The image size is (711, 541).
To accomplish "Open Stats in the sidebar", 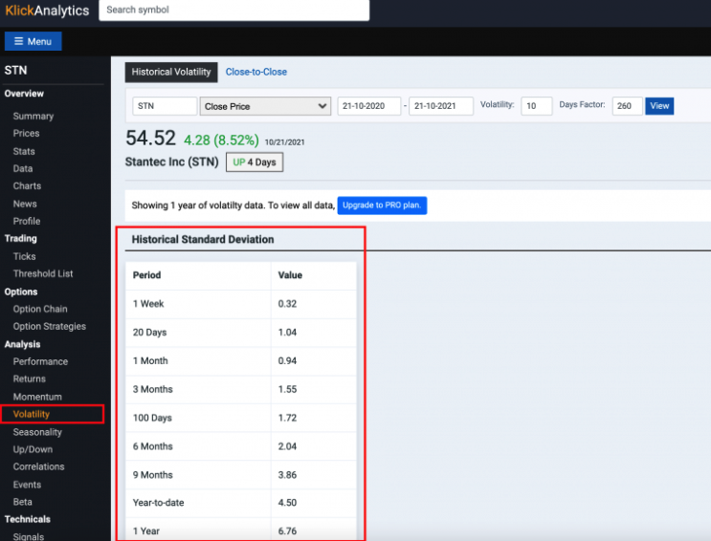I will [24, 151].
